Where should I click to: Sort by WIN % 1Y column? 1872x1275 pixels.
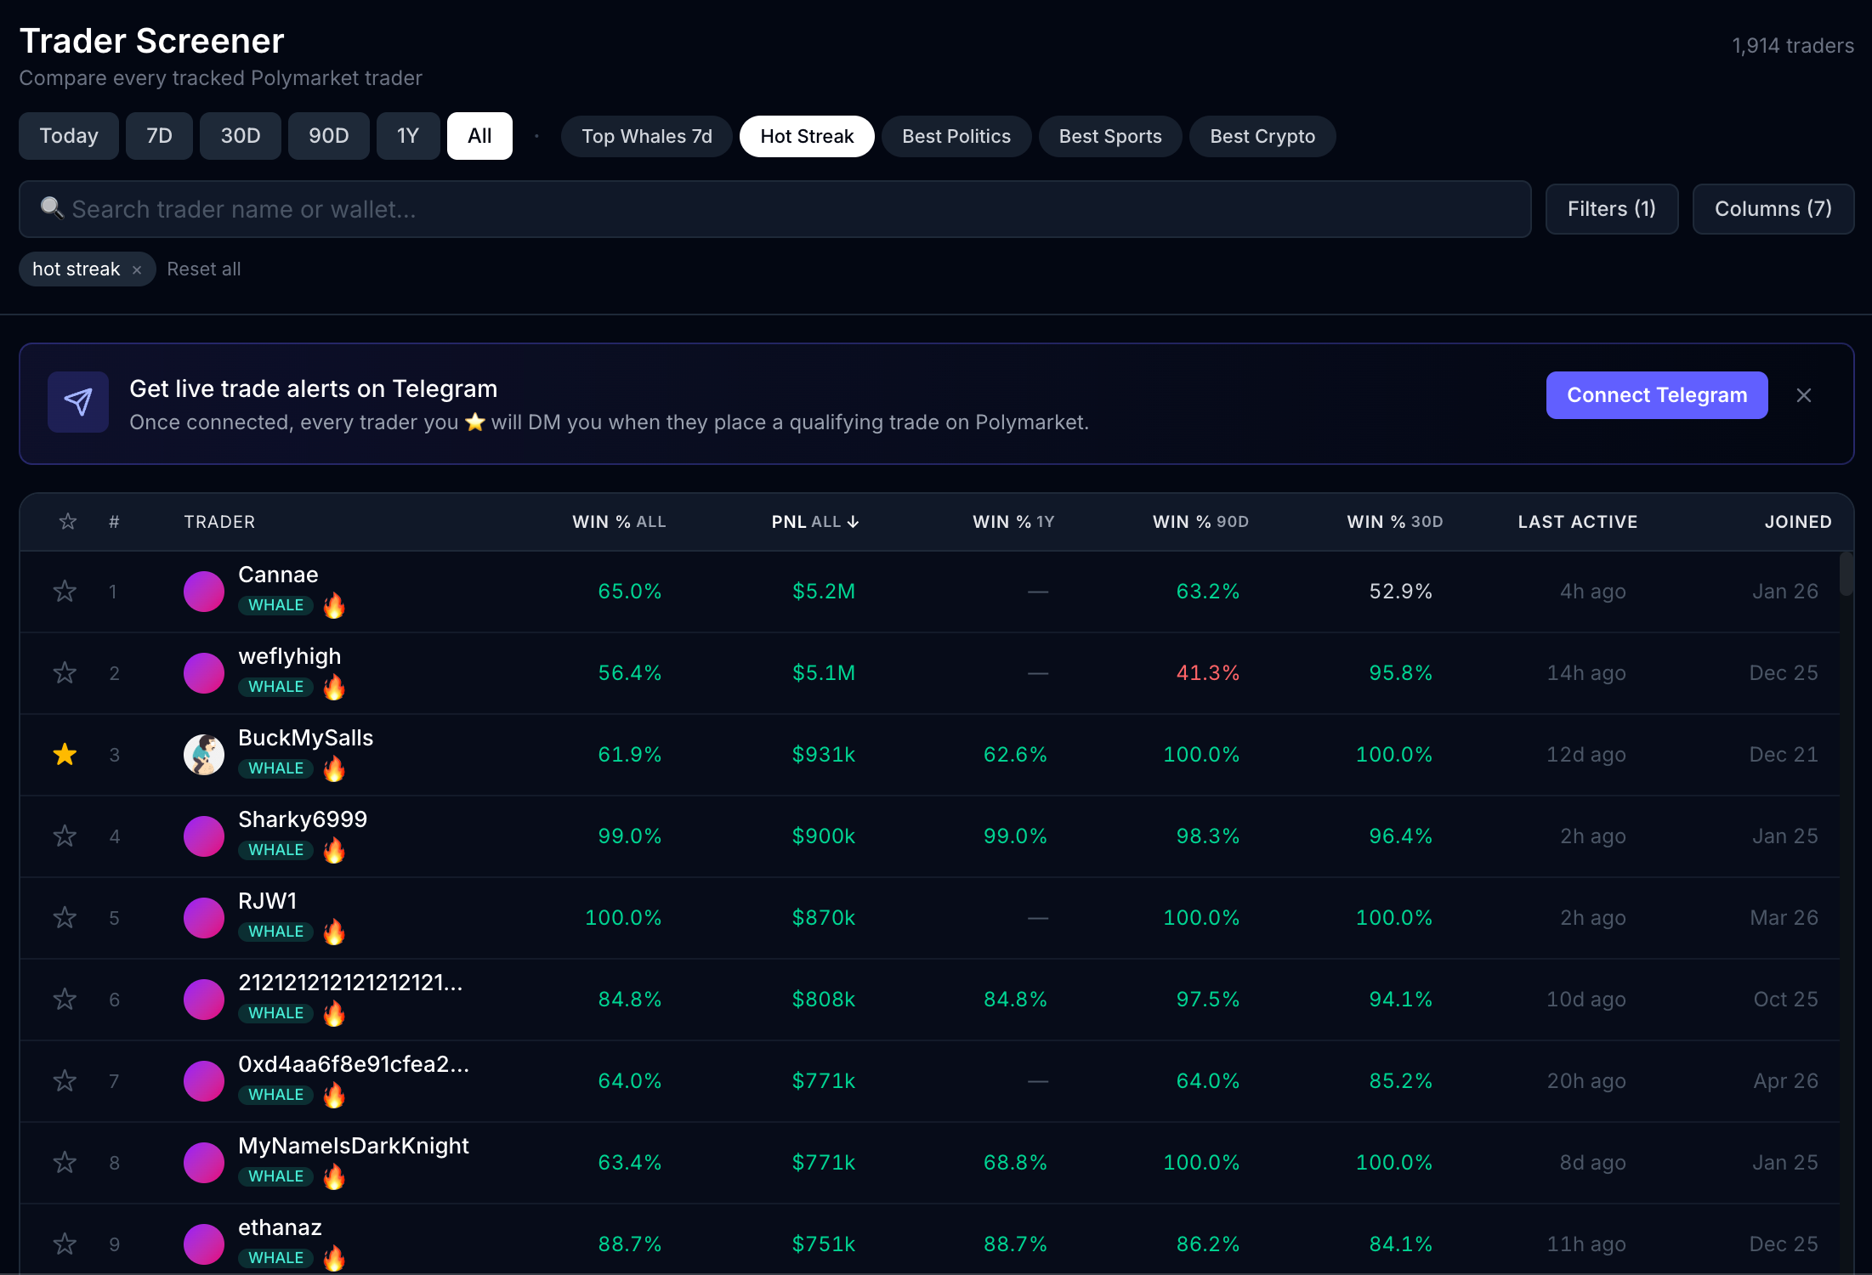[1013, 522]
